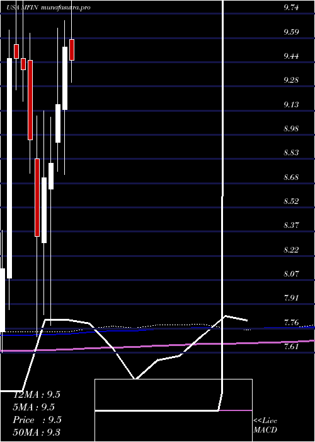Click the '<<Live MACD' label

pos(265,426)
